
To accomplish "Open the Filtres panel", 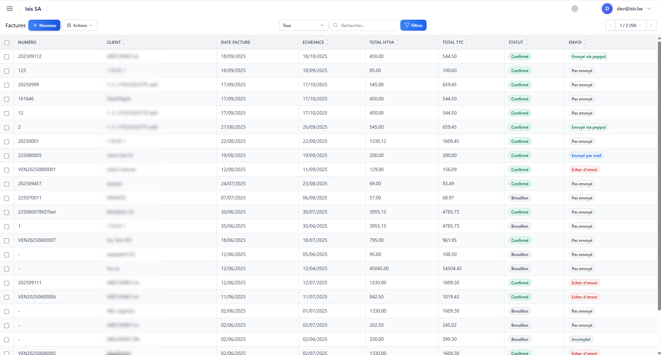I will (413, 25).
